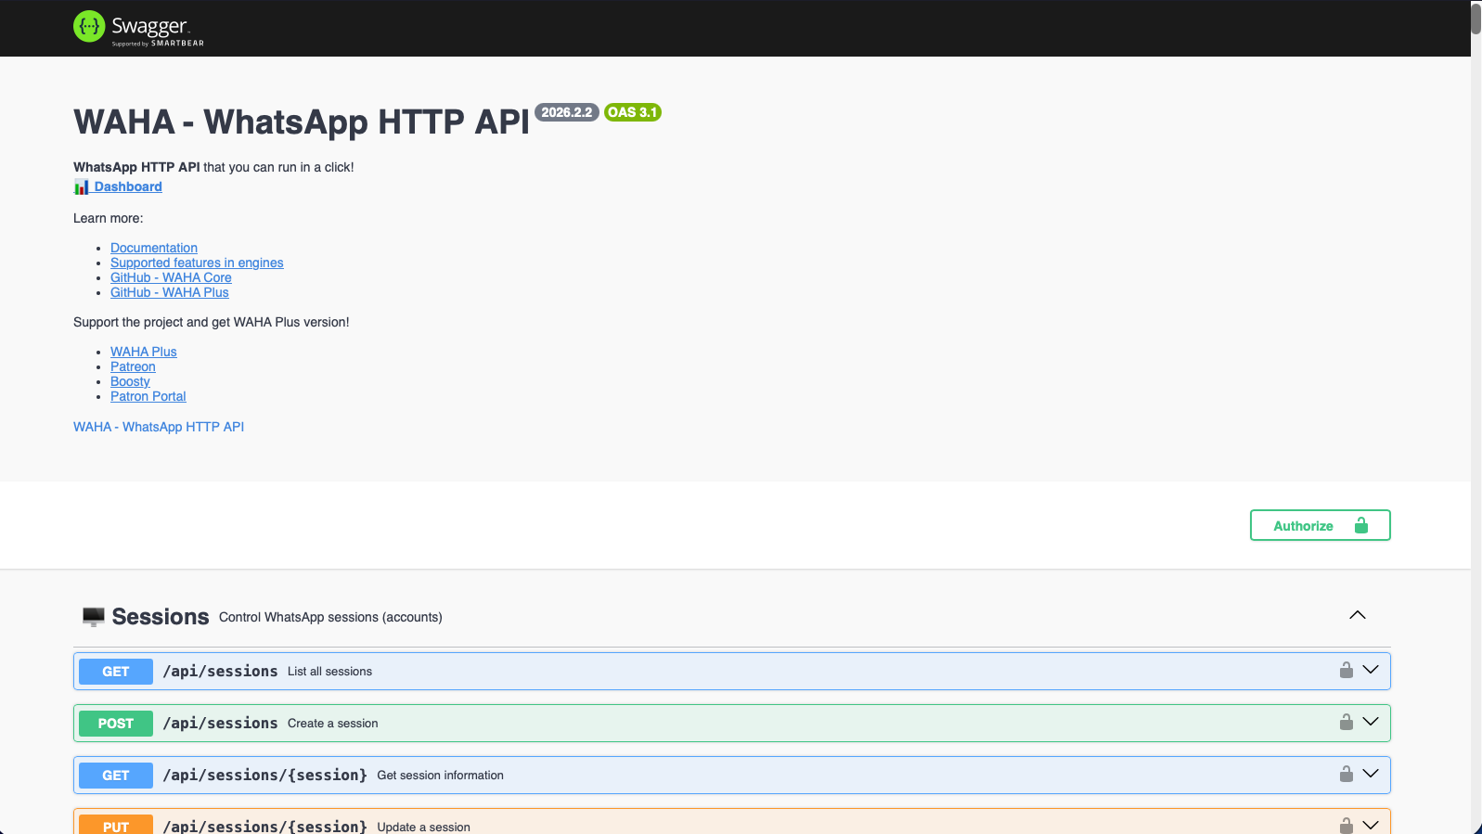Open the Documentation link
This screenshot has width=1482, height=834.
154,248
